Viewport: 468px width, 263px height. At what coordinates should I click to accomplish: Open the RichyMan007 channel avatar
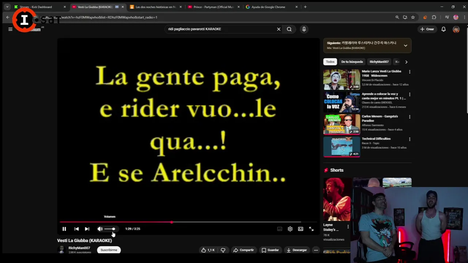click(61, 250)
